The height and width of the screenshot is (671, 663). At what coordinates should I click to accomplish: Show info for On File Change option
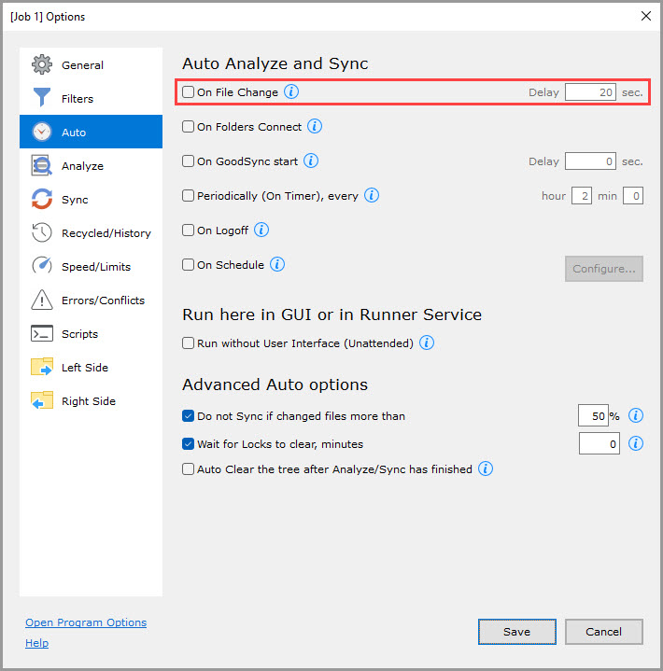[291, 92]
